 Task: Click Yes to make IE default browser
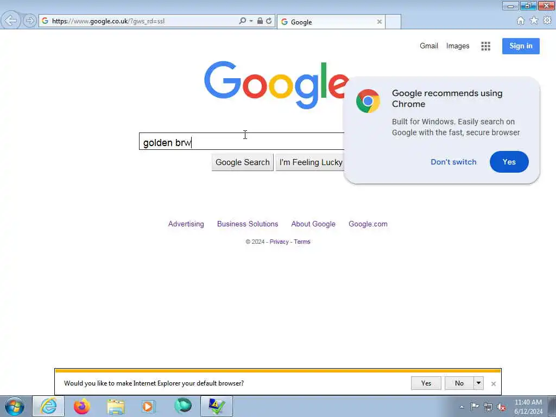pos(426,383)
